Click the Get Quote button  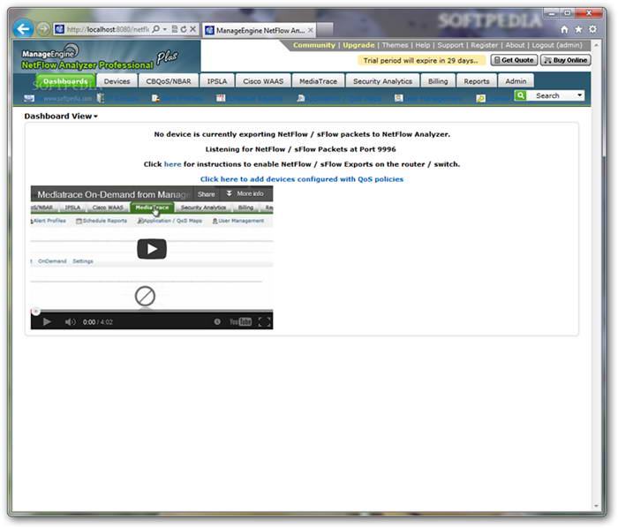(514, 60)
